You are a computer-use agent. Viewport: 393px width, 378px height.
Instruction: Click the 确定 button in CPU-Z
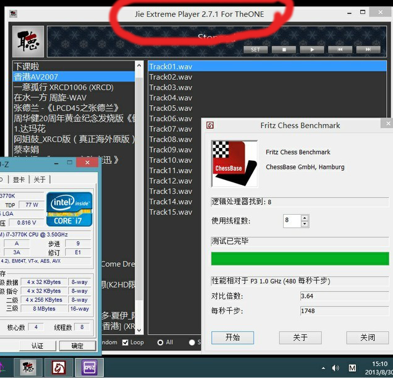click(77, 346)
